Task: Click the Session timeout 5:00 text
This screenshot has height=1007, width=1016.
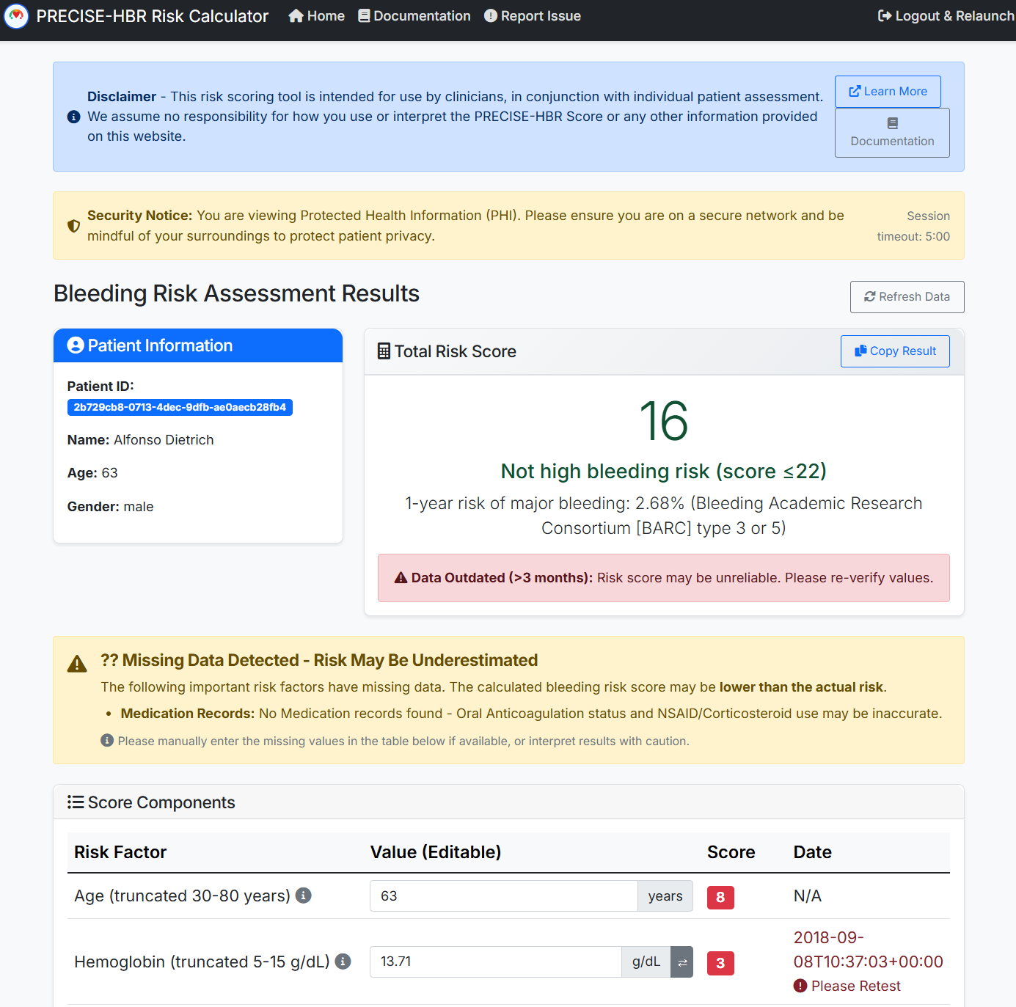Action: pos(913,226)
